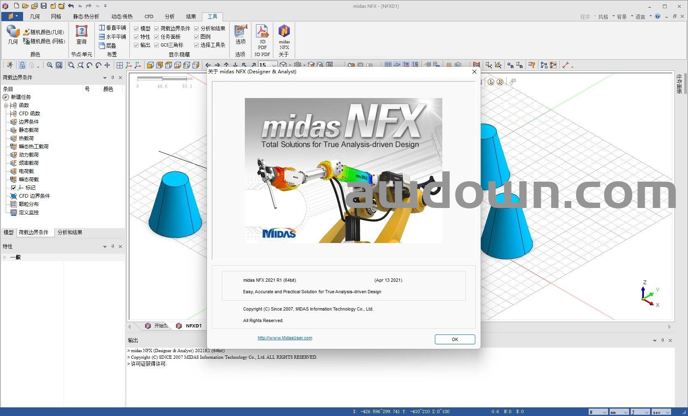The image size is (688, 416).
Task: Switch to the 网格 ribbon tab
Action: (x=56, y=16)
